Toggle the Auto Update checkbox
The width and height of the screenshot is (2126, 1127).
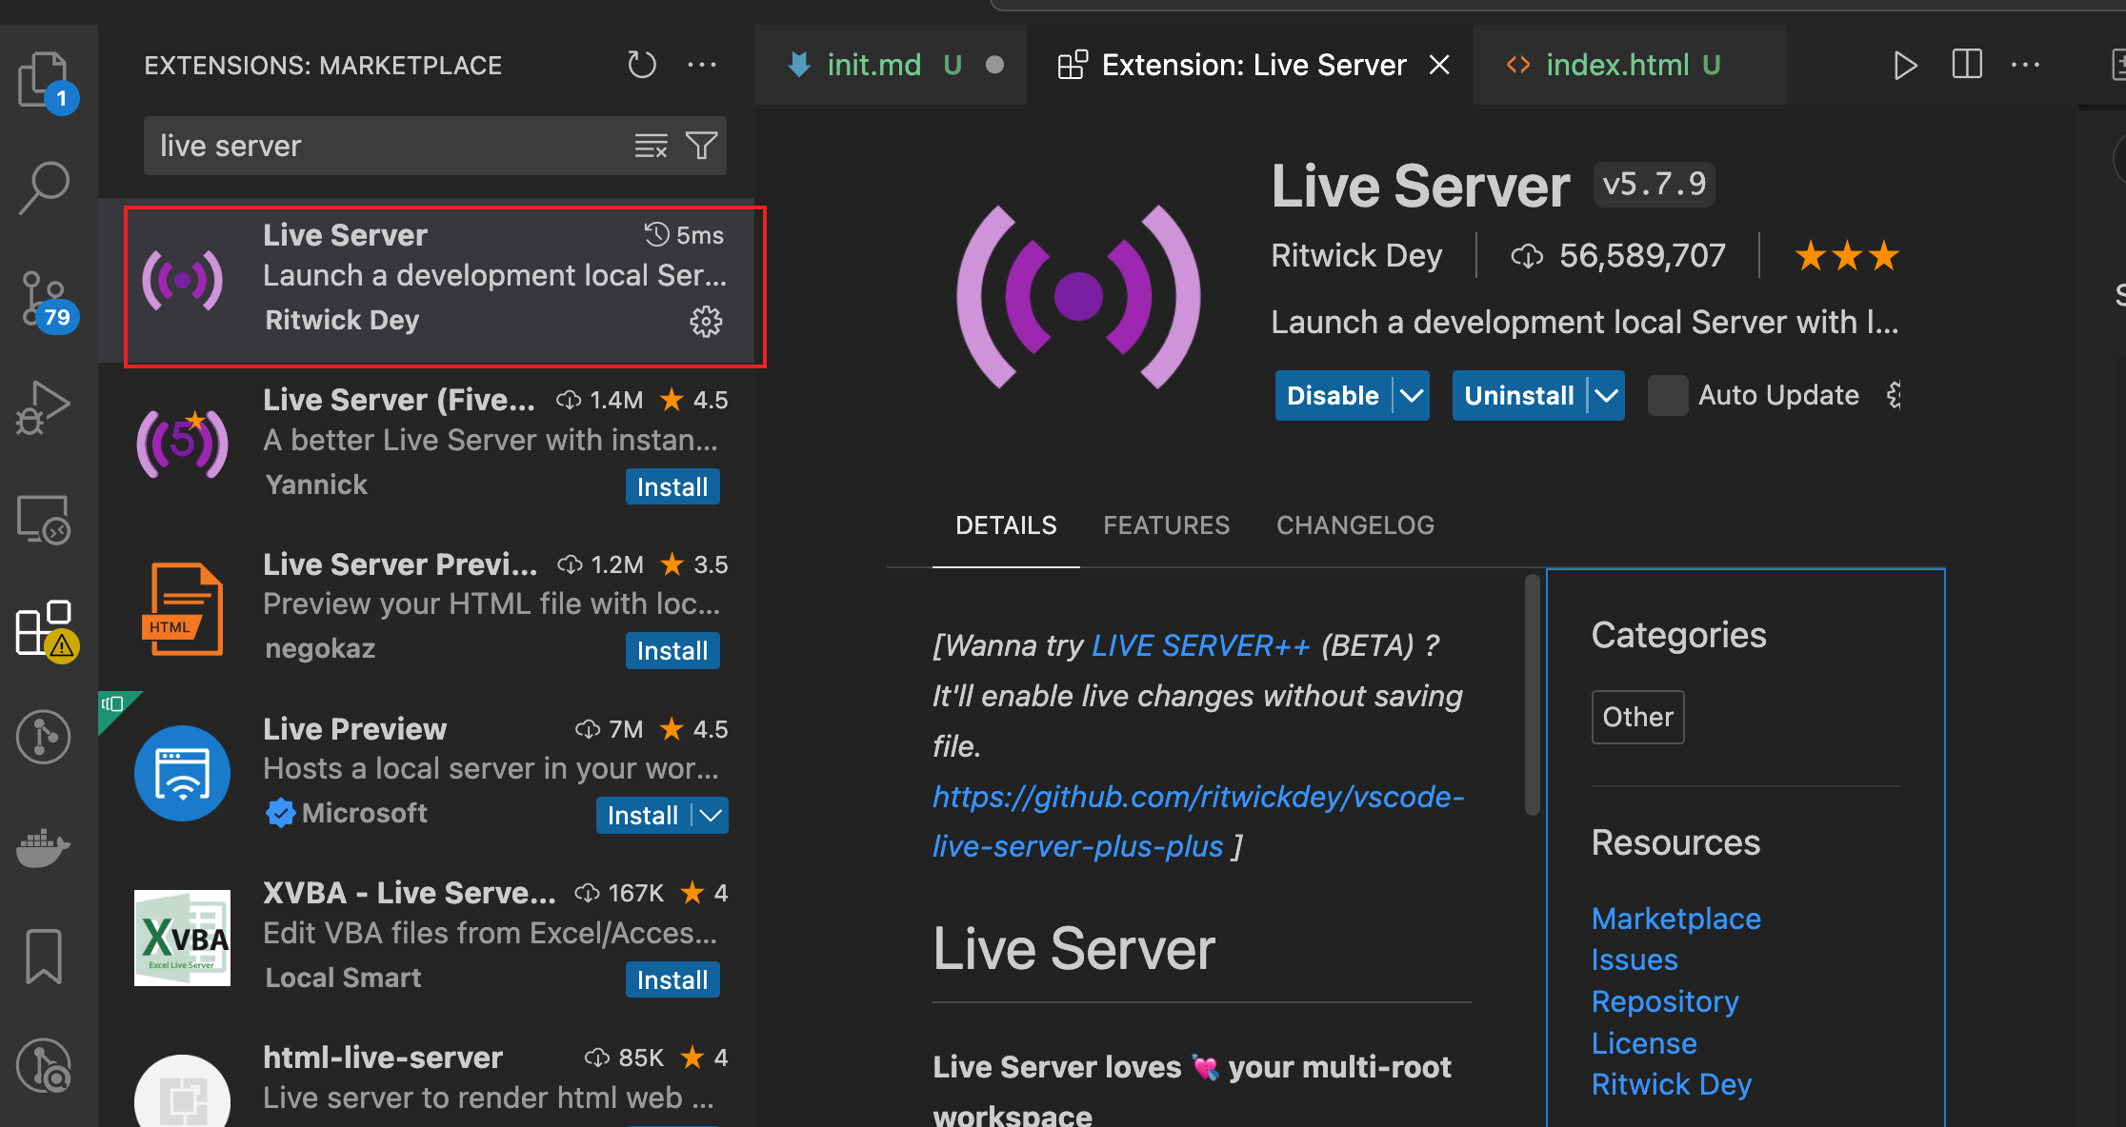pos(1668,395)
